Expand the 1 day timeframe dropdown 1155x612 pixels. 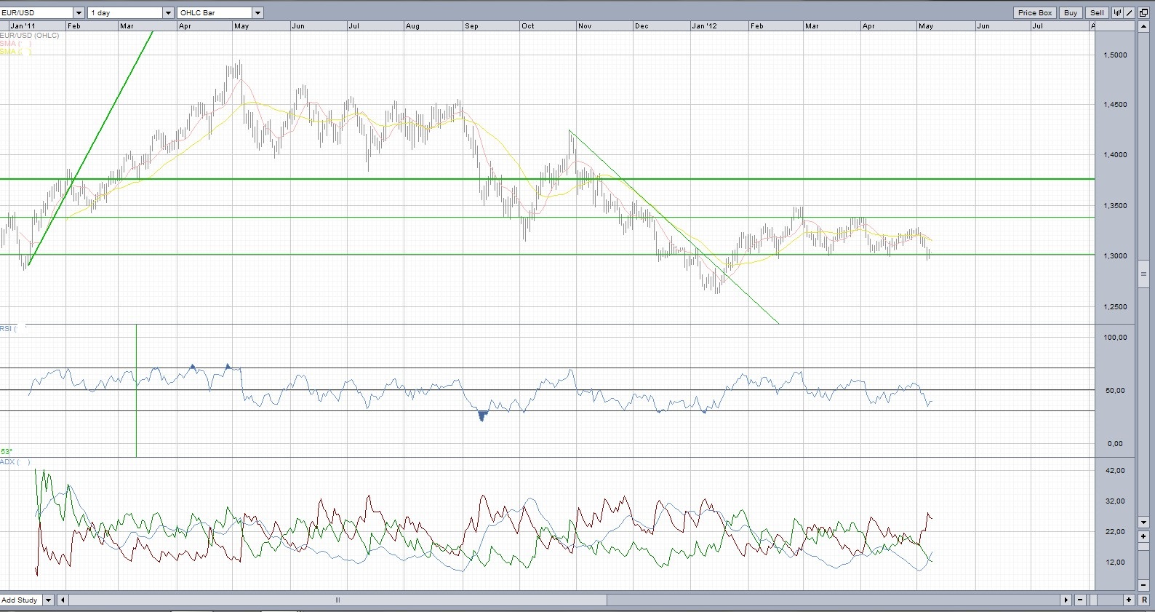pyautogui.click(x=168, y=13)
